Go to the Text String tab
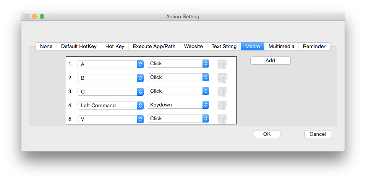Image resolution: width=366 pixels, height=182 pixels. tap(224, 46)
